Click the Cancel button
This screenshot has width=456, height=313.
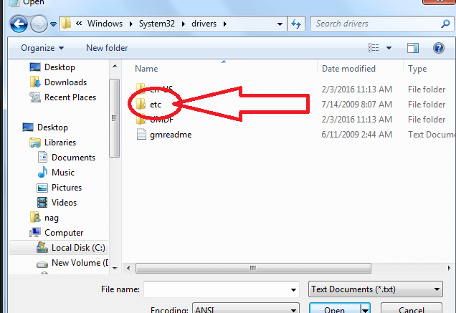point(412,309)
